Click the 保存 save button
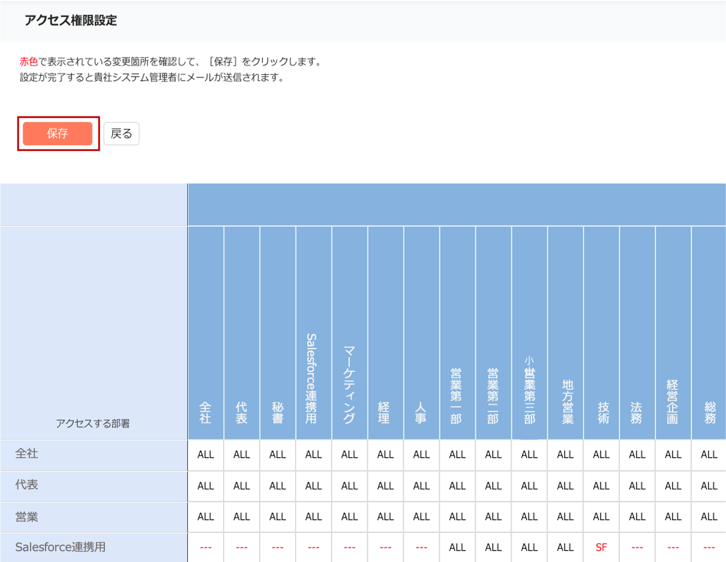 (x=58, y=134)
